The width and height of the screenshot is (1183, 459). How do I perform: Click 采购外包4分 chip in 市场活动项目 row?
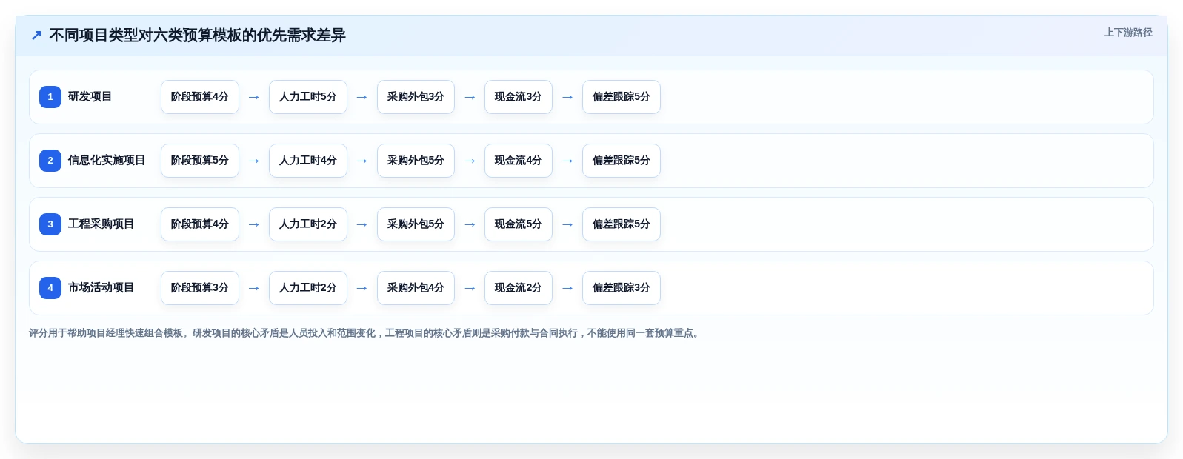tap(416, 288)
